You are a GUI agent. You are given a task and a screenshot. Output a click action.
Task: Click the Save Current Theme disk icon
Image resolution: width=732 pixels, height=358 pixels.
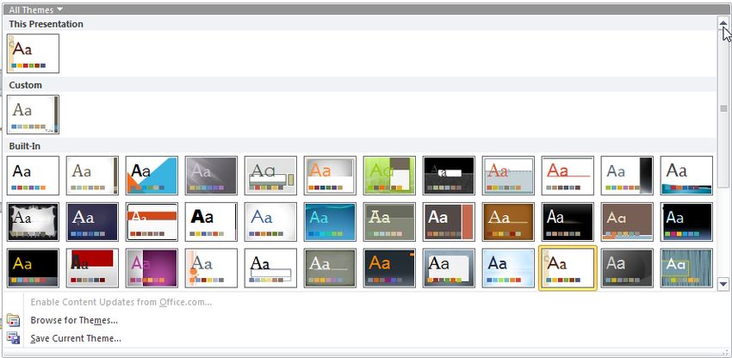[13, 338]
